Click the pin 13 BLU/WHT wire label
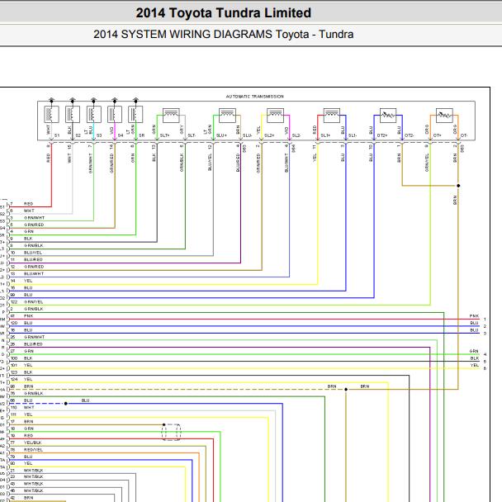 (x=34, y=274)
